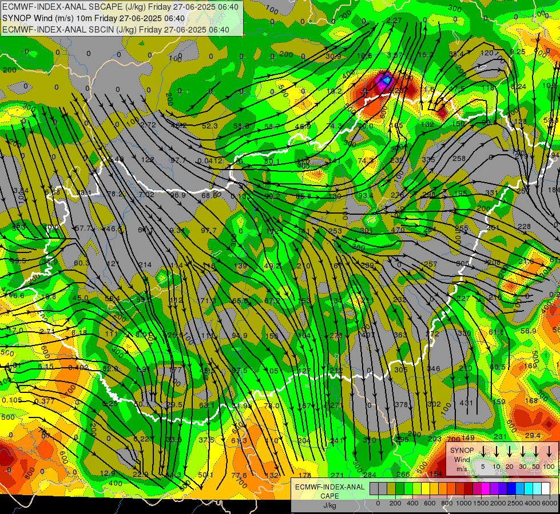Click the 1000 tick label in the CAPE legend
Image resolution: width=560 pixels, height=514 pixels.
(464, 503)
